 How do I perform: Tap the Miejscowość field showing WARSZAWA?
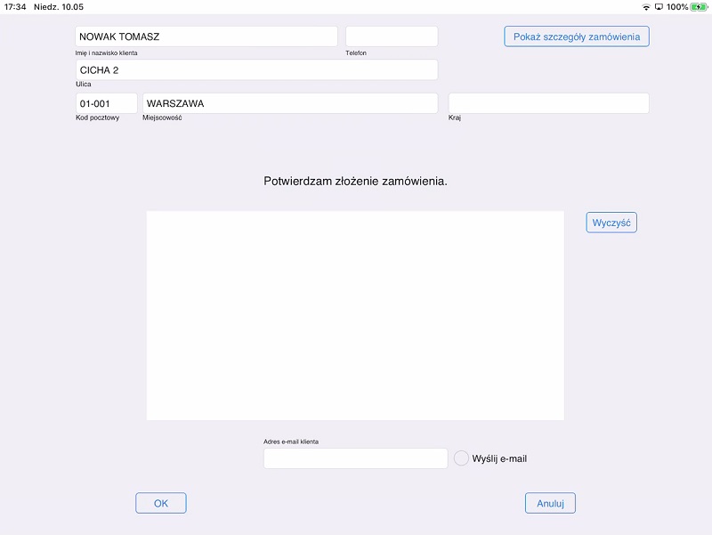[290, 103]
